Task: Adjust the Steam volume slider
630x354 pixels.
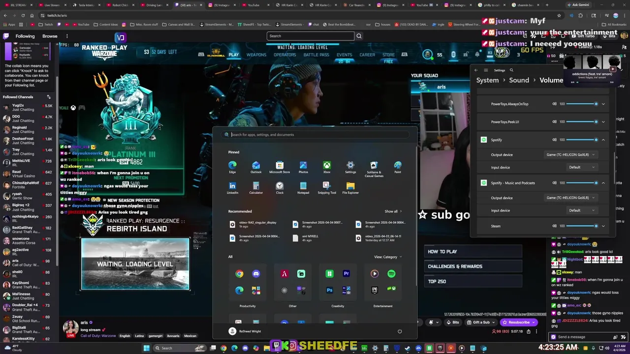Action: [x=582, y=226]
